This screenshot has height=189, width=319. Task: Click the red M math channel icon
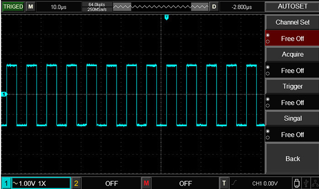point(146,184)
